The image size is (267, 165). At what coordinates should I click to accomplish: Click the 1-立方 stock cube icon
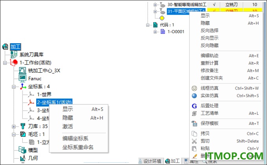31,142
